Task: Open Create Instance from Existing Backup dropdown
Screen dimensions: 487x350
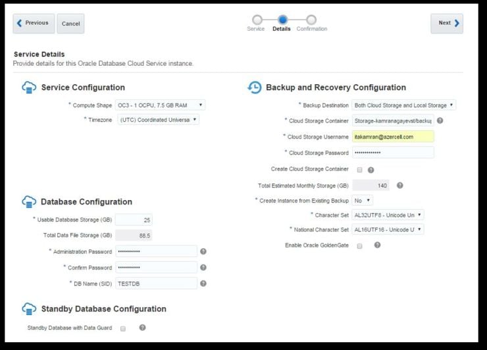Action: 362,201
